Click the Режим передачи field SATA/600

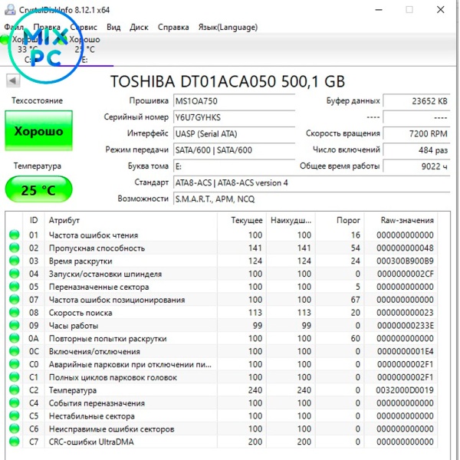pos(234,150)
